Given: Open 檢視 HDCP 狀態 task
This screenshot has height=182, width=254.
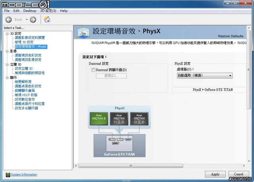Looking at the screenshot, I should pos(26,95).
